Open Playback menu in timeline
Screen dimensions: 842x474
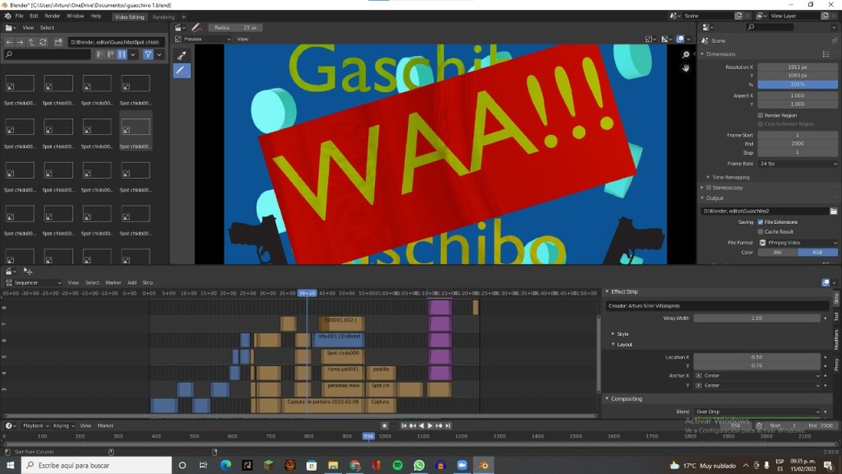point(35,425)
